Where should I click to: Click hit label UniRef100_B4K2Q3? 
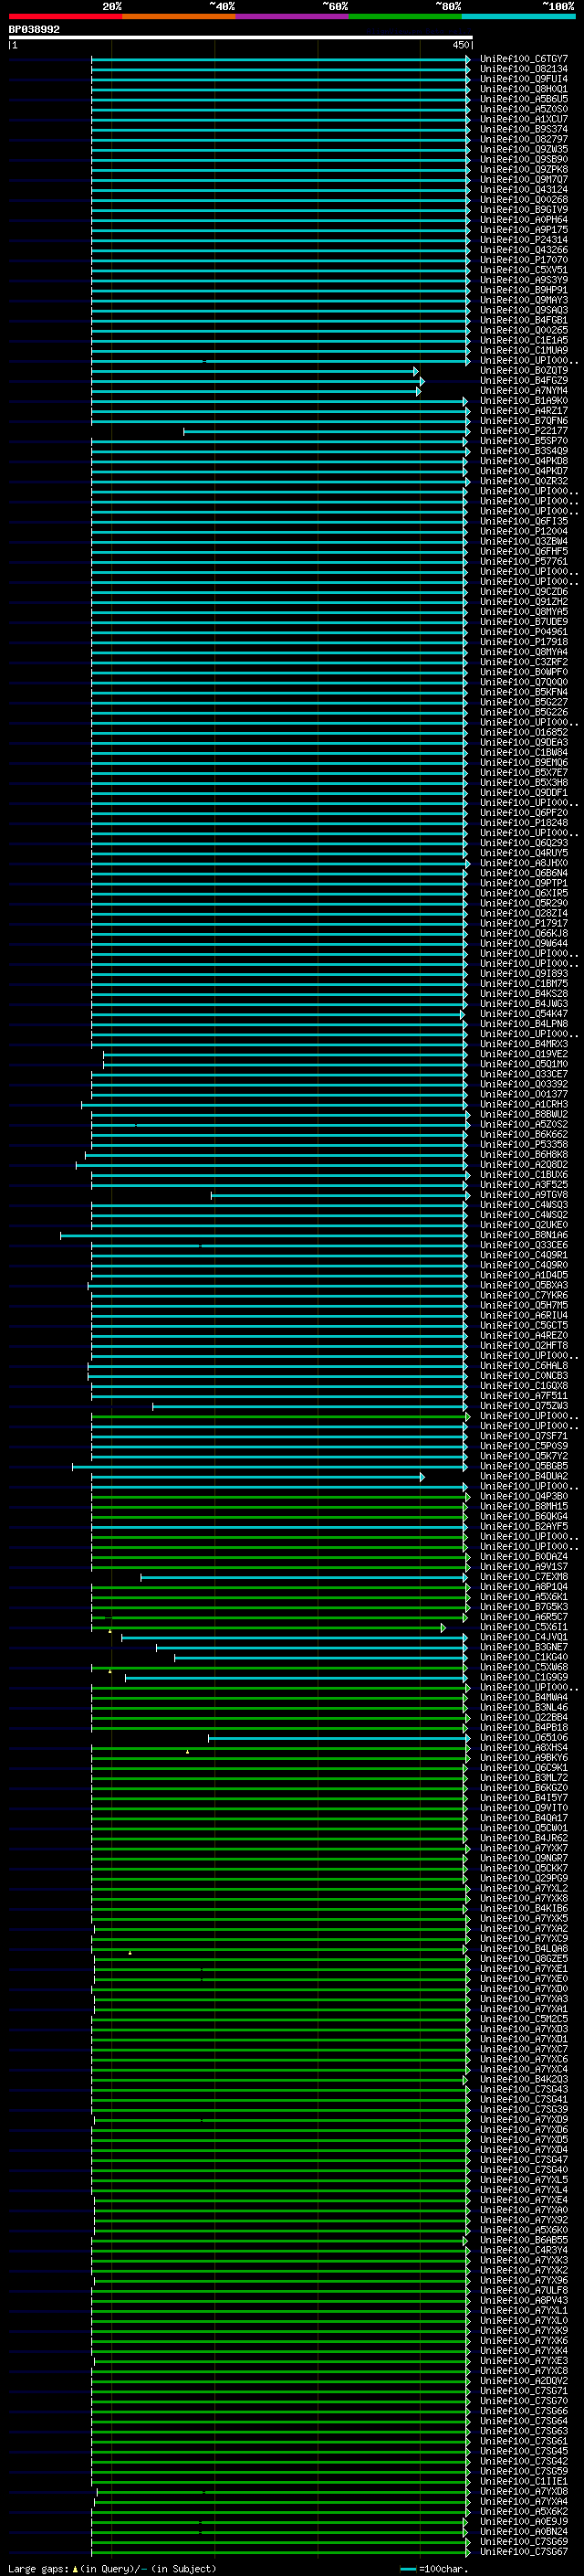pyautogui.click(x=523, y=2080)
